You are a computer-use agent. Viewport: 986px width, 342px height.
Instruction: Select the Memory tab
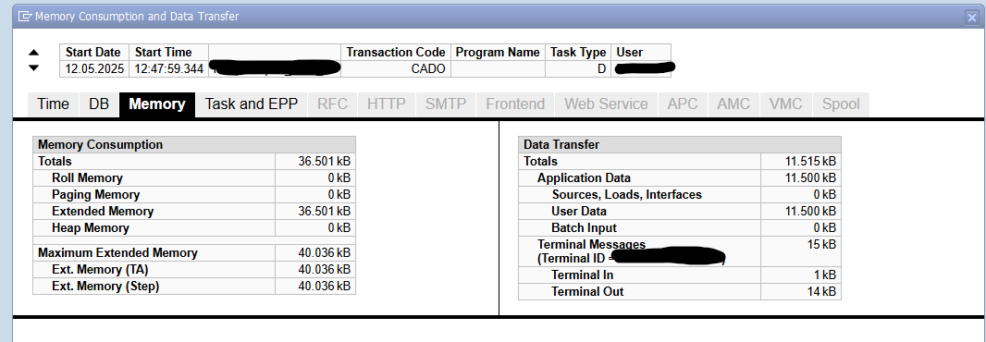pyautogui.click(x=157, y=104)
